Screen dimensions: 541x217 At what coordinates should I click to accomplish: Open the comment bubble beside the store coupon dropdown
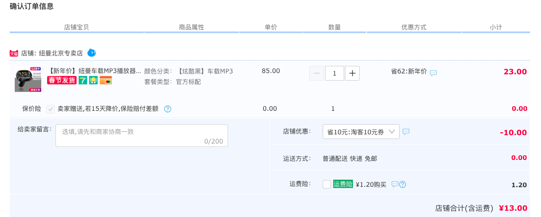406,131
